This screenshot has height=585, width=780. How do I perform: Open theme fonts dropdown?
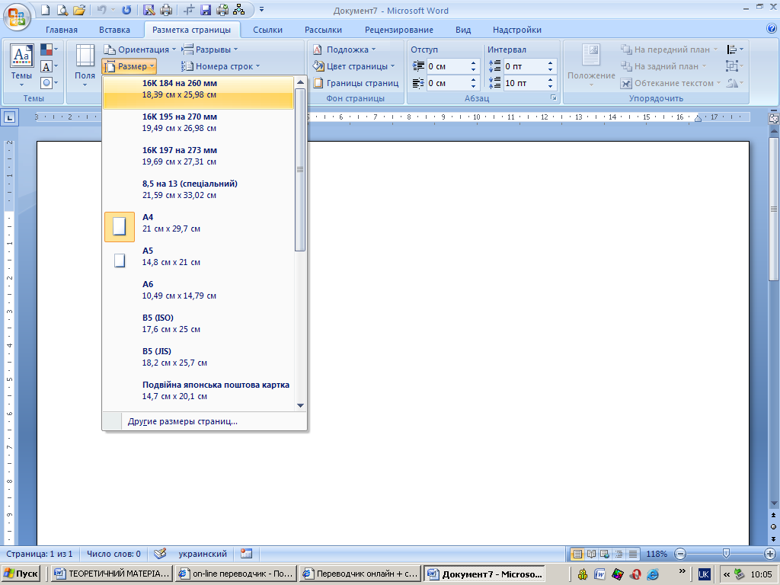(50, 66)
